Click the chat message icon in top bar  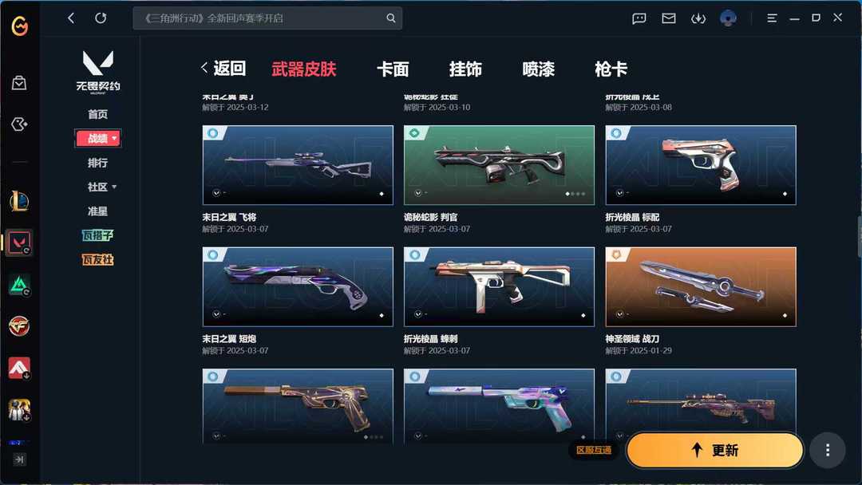pyautogui.click(x=639, y=18)
